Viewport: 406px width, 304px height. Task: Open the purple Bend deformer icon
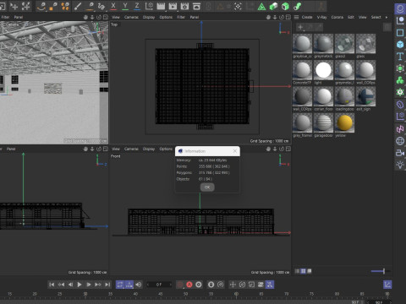(400, 105)
